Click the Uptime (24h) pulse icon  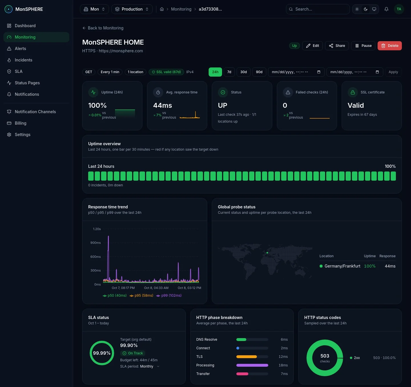(x=93, y=92)
